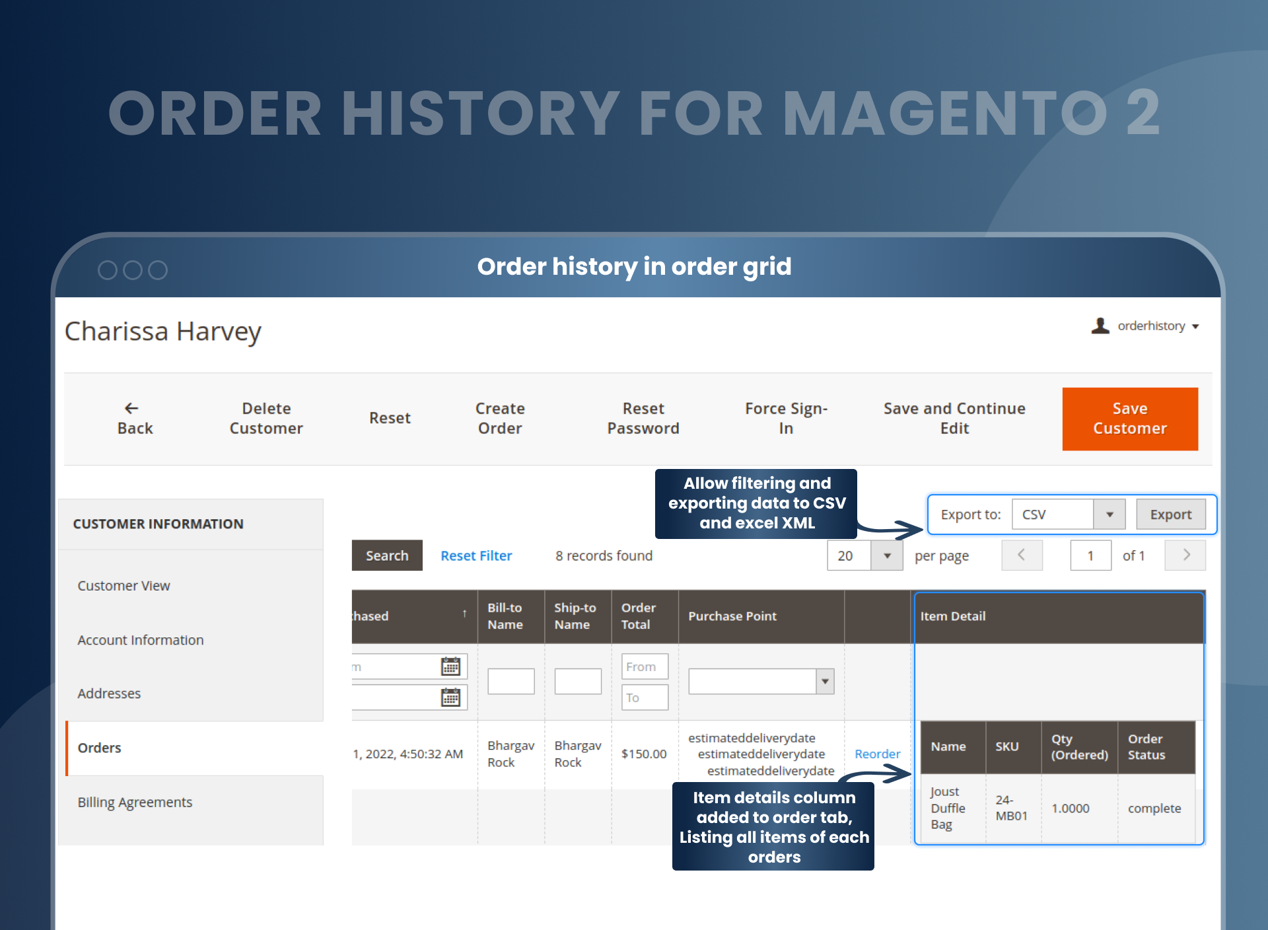The width and height of the screenshot is (1268, 930).
Task: Open calendar picker for purchase date From
Action: pyautogui.click(x=450, y=666)
